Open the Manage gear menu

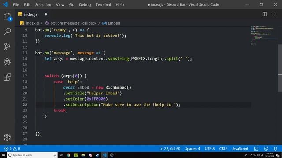(7, 137)
